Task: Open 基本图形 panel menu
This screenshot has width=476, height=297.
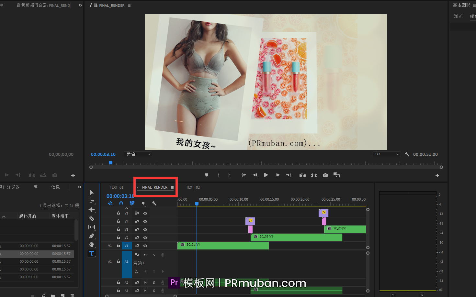Action: 474,5
